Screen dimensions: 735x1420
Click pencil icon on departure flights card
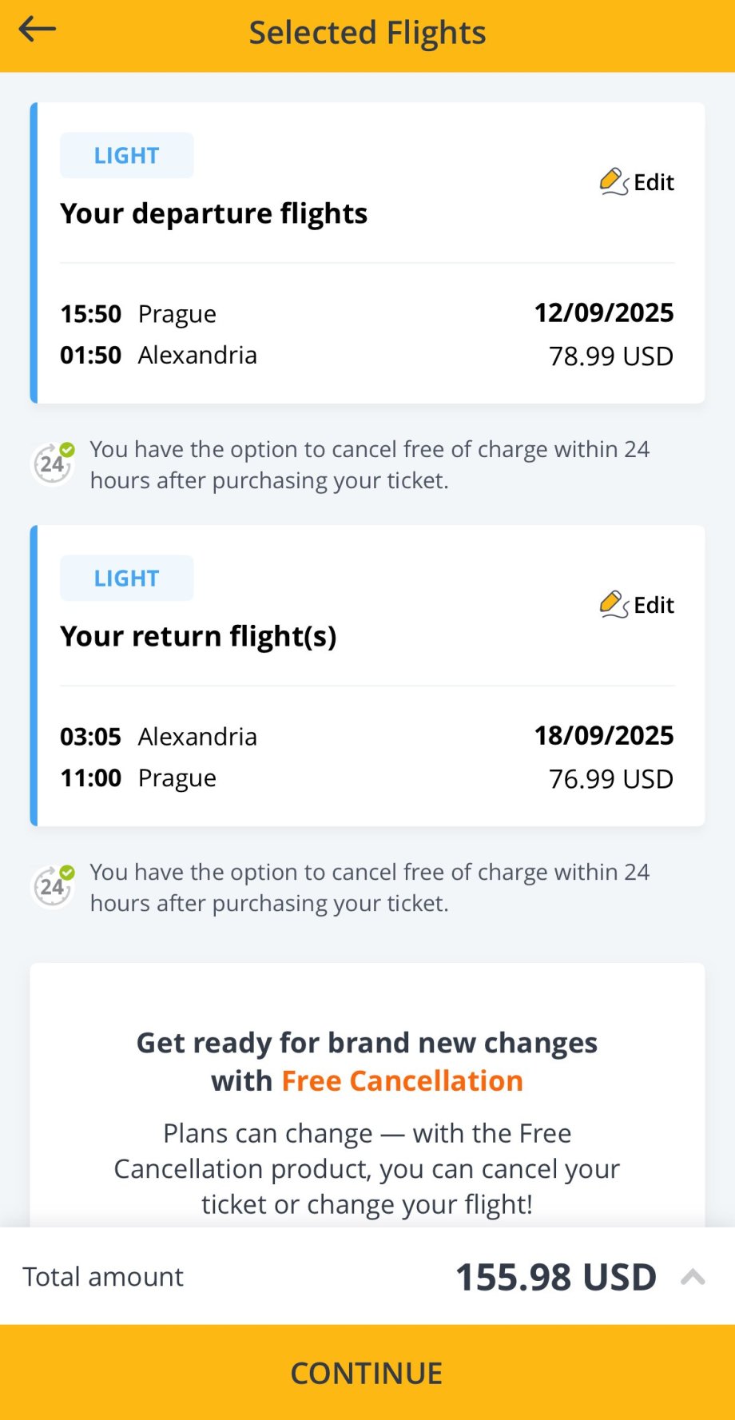tap(613, 181)
